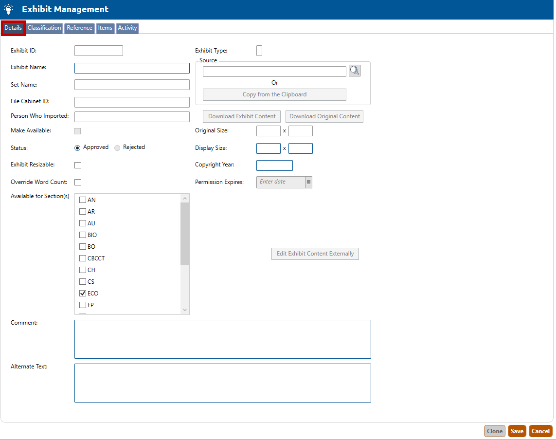Focus the Copyright Year field

pos(274,165)
